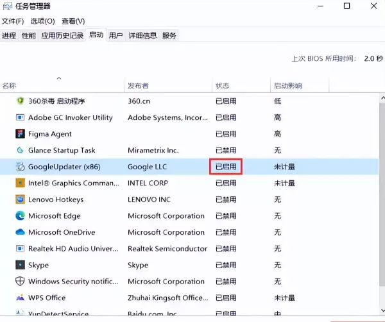385x322 pixels.
Task: Click the Adobe GC Invoker Utility icon
Action: [x=20, y=117]
